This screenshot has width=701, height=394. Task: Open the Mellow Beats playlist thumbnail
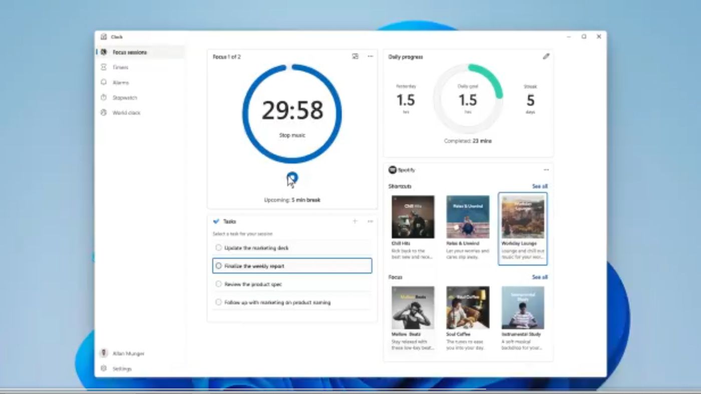413,306
